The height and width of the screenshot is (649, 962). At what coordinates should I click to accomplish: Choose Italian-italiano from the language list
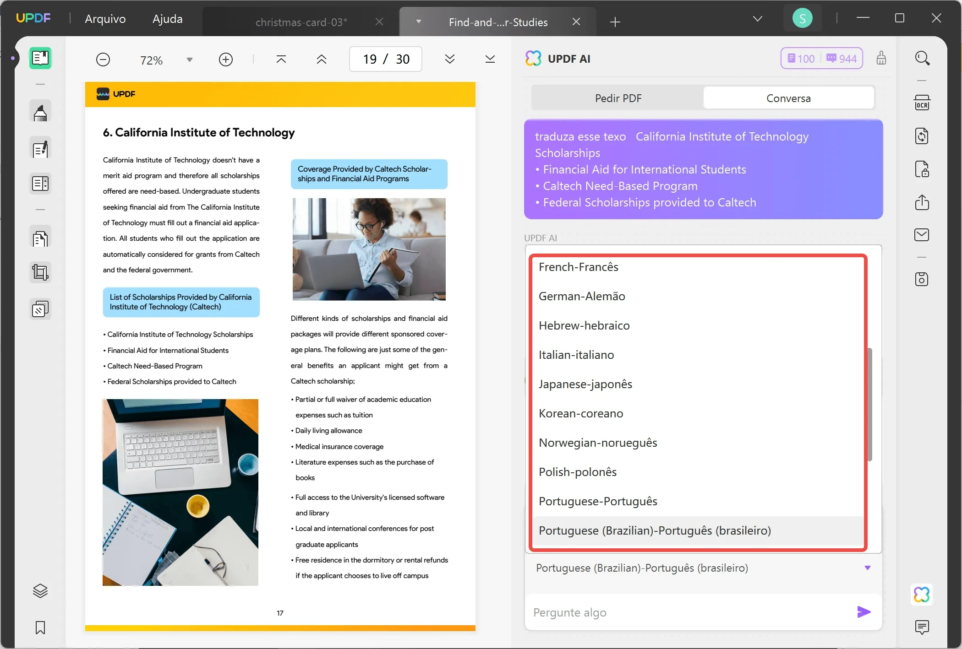pos(698,355)
